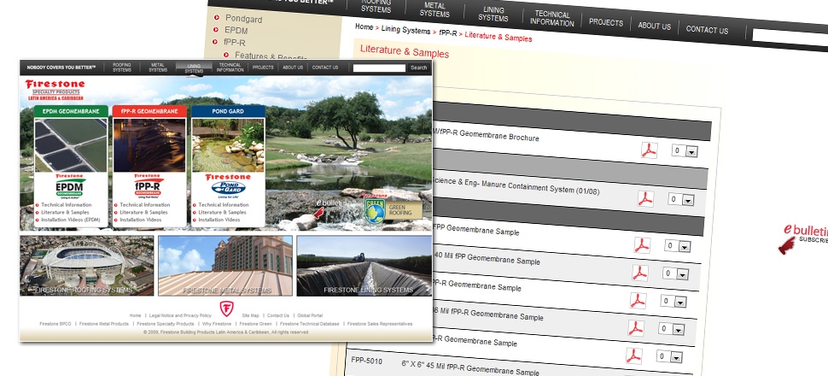
Task: Click the Search button on homepage
Action: 419,68
